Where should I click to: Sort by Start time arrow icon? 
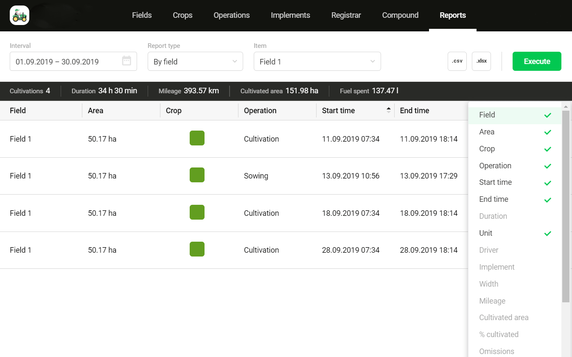click(x=388, y=110)
